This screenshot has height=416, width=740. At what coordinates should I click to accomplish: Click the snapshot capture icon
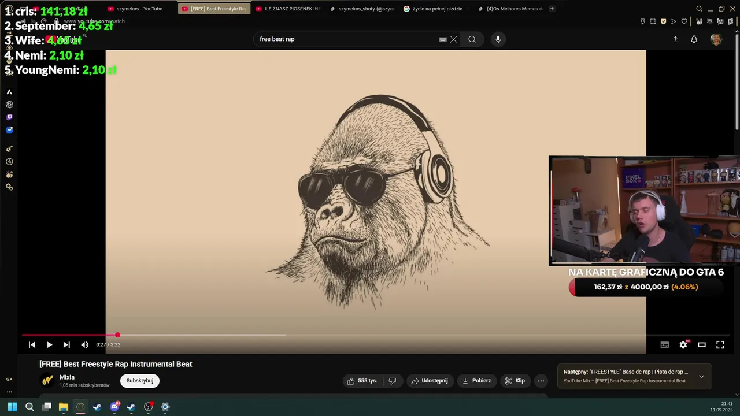click(653, 21)
